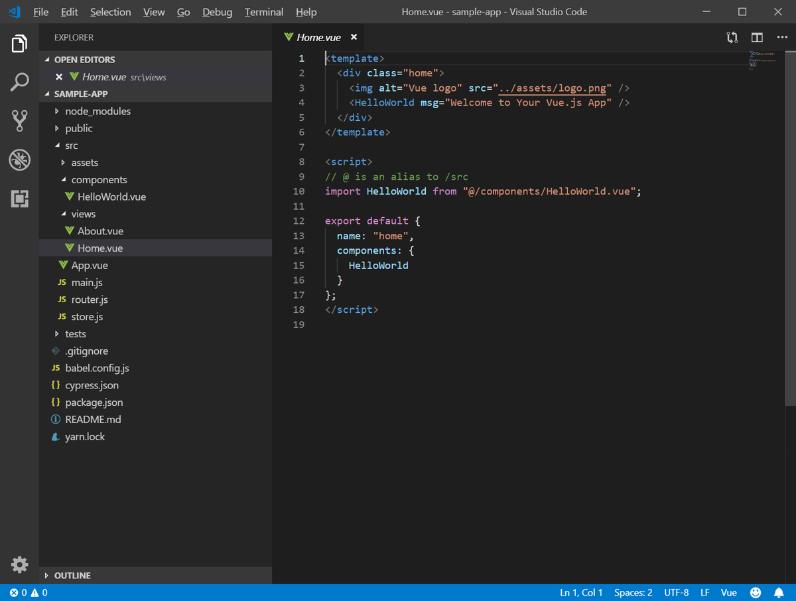Click the Open Changes icon in editor toolbar
Image resolution: width=796 pixels, height=601 pixels.
(x=732, y=38)
